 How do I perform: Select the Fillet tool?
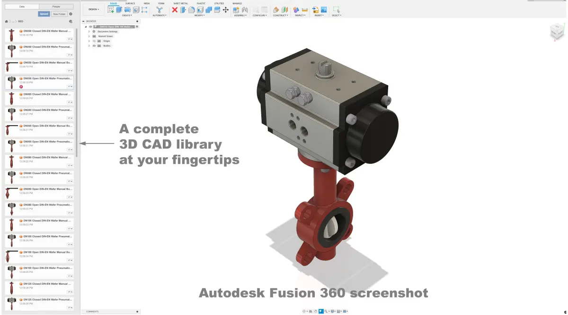191,9
